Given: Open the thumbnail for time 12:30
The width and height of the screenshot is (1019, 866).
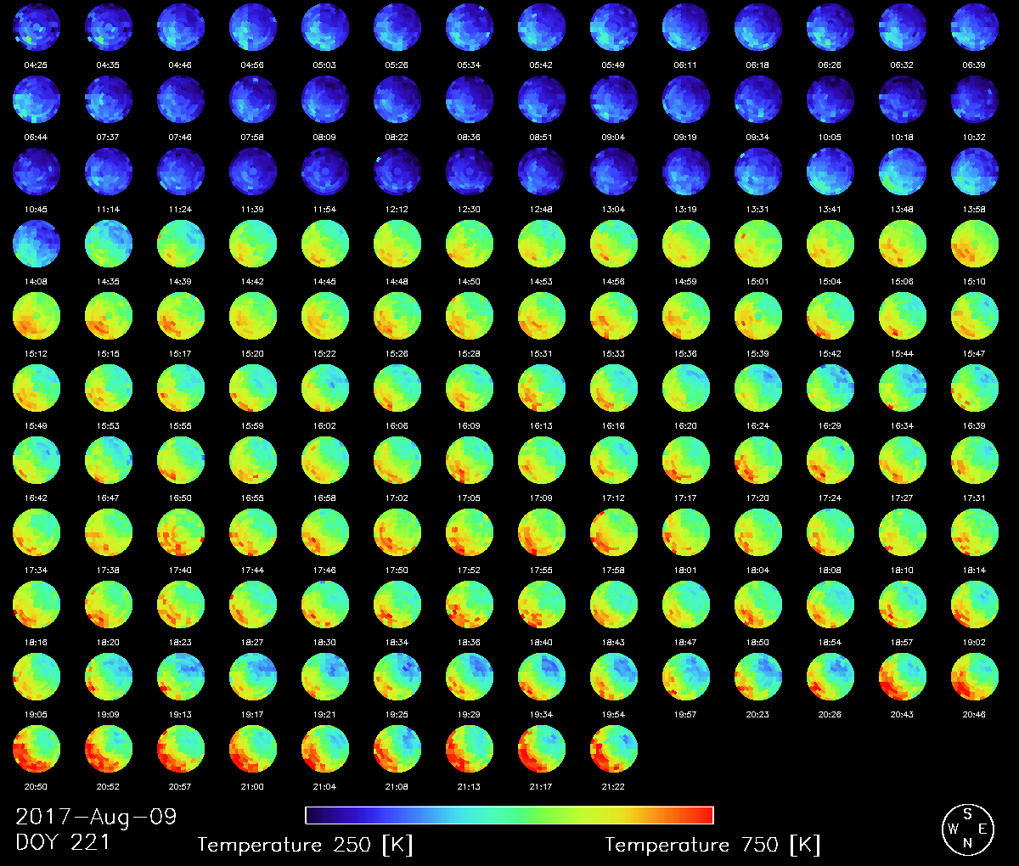Looking at the screenshot, I should pos(470,172).
